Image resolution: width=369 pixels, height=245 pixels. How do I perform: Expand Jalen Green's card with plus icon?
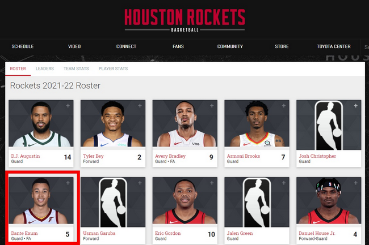pyautogui.click(x=284, y=183)
